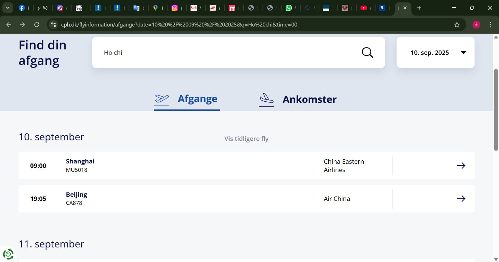This screenshot has height=262, width=499.
Task: Switch to the YouTube tab
Action: (363, 8)
